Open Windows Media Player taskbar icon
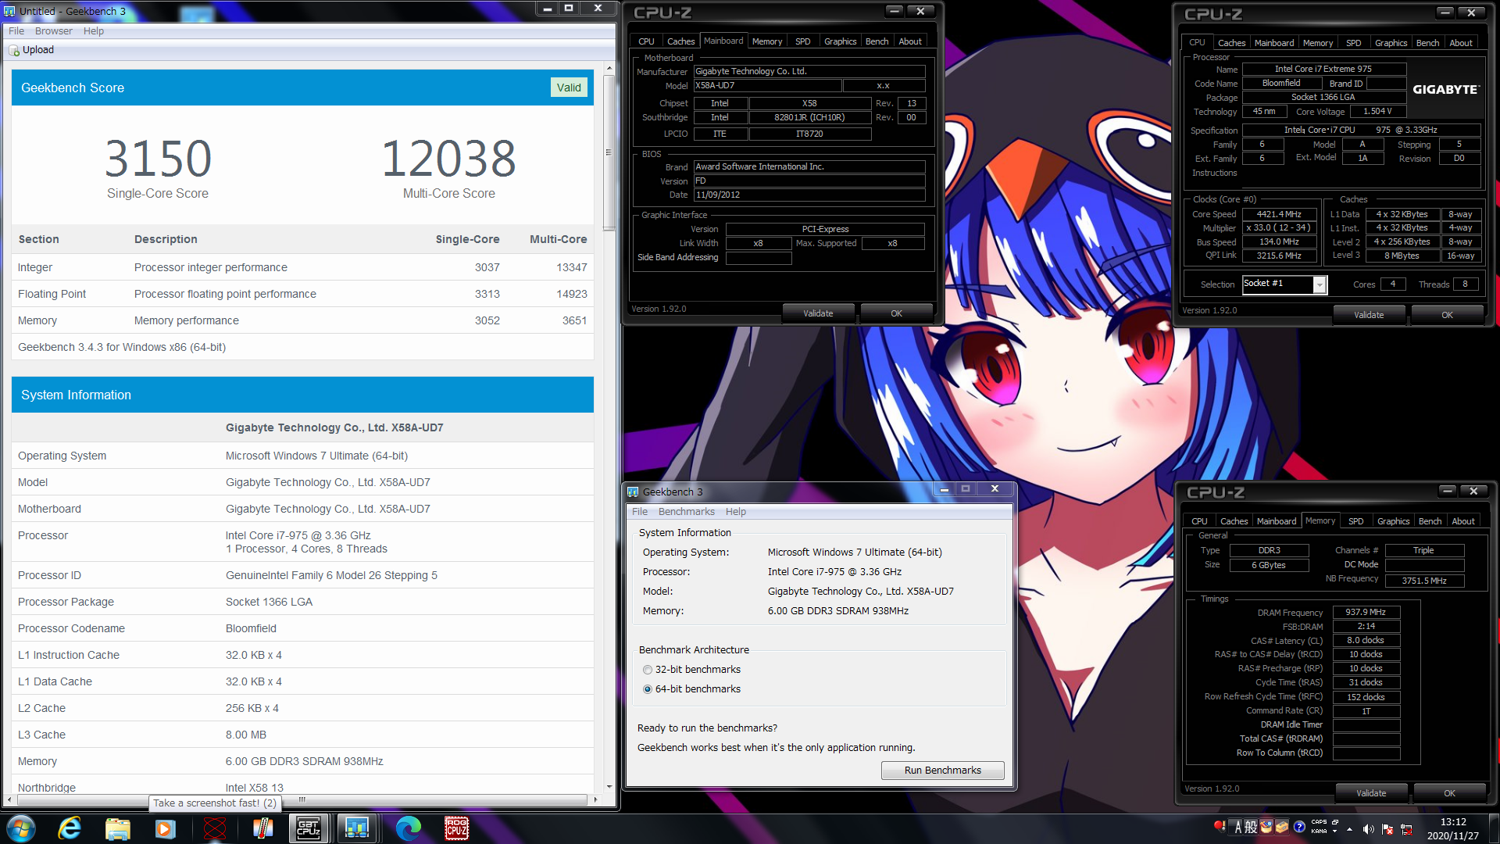This screenshot has height=844, width=1500. click(165, 828)
